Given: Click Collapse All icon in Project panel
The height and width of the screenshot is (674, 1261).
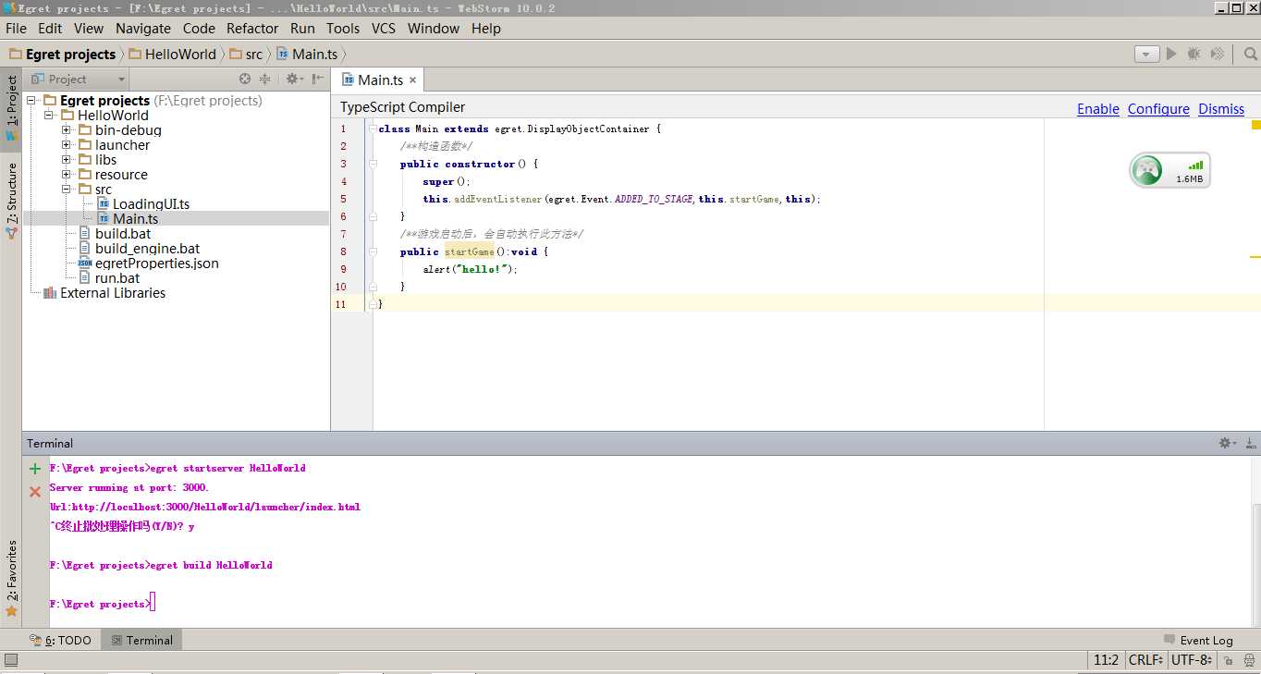Looking at the screenshot, I should point(264,80).
